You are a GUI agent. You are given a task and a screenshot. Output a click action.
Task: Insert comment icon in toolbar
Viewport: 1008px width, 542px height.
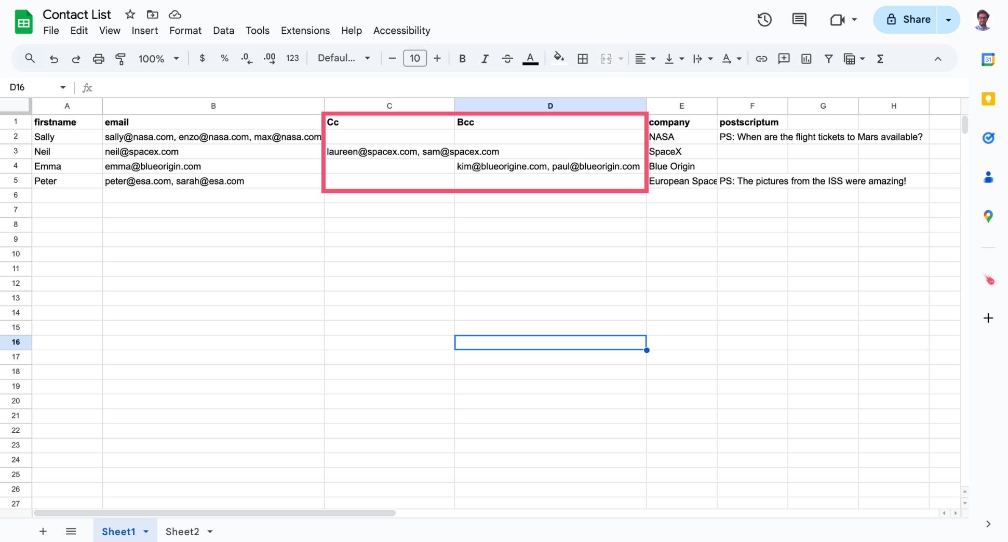[784, 59]
